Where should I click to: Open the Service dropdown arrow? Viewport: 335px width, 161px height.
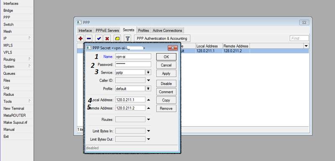149,72
